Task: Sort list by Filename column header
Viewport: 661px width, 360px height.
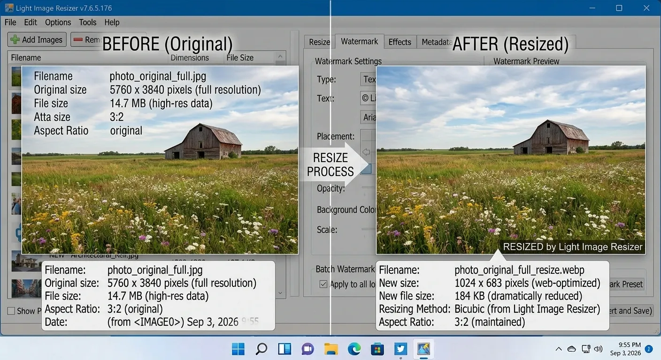Action: (x=88, y=58)
